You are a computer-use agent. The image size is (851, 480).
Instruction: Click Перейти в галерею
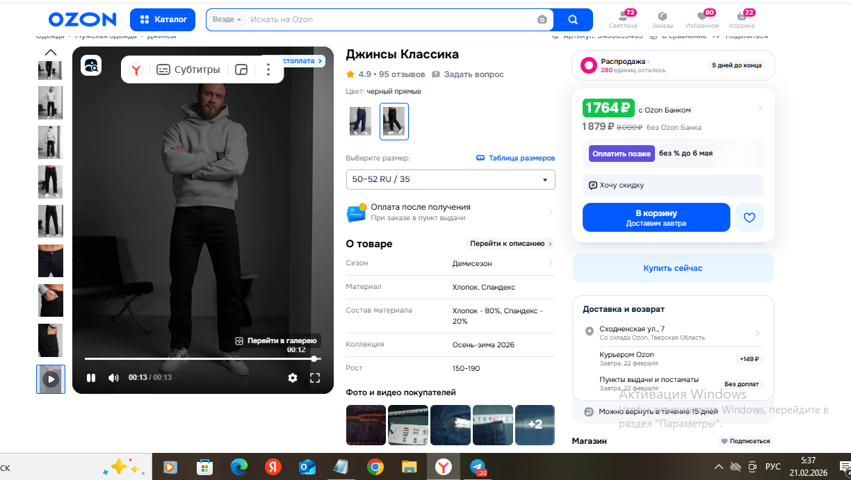coord(275,341)
